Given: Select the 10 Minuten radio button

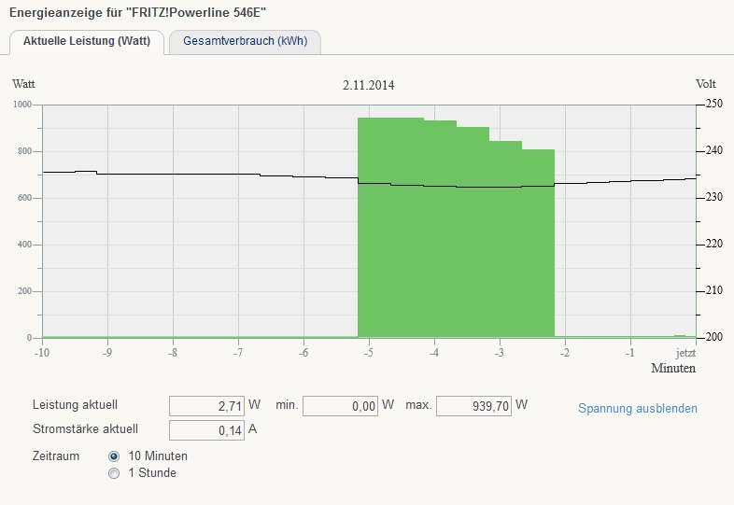Looking at the screenshot, I should click(115, 456).
